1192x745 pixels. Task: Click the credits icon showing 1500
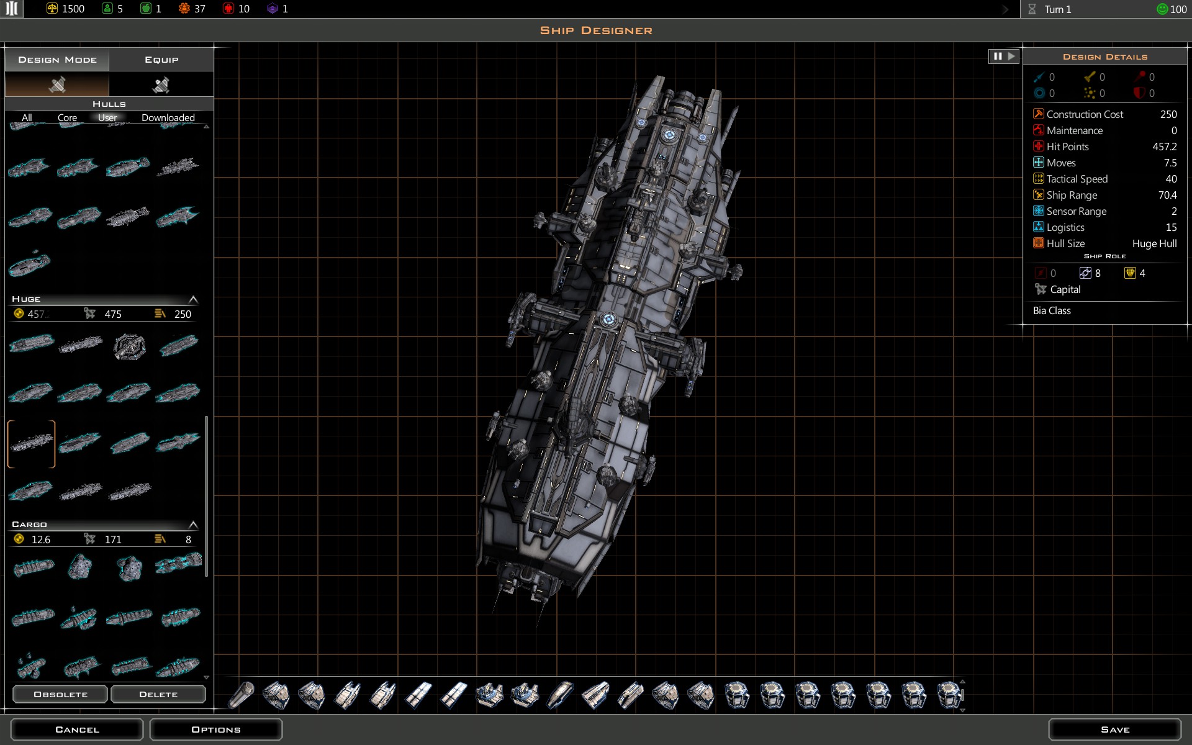tap(52, 9)
